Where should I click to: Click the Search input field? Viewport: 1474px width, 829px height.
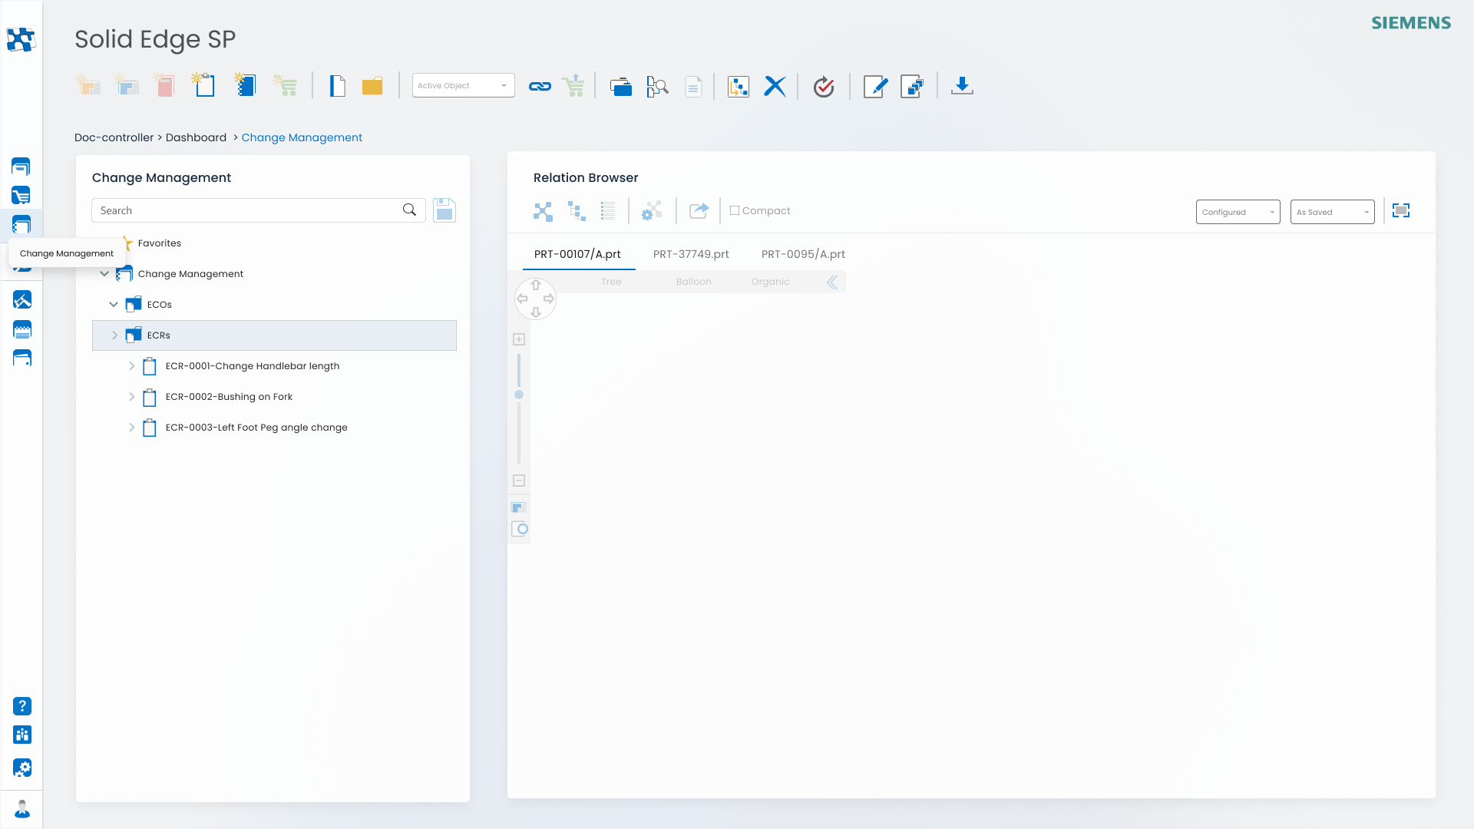pyautogui.click(x=258, y=210)
